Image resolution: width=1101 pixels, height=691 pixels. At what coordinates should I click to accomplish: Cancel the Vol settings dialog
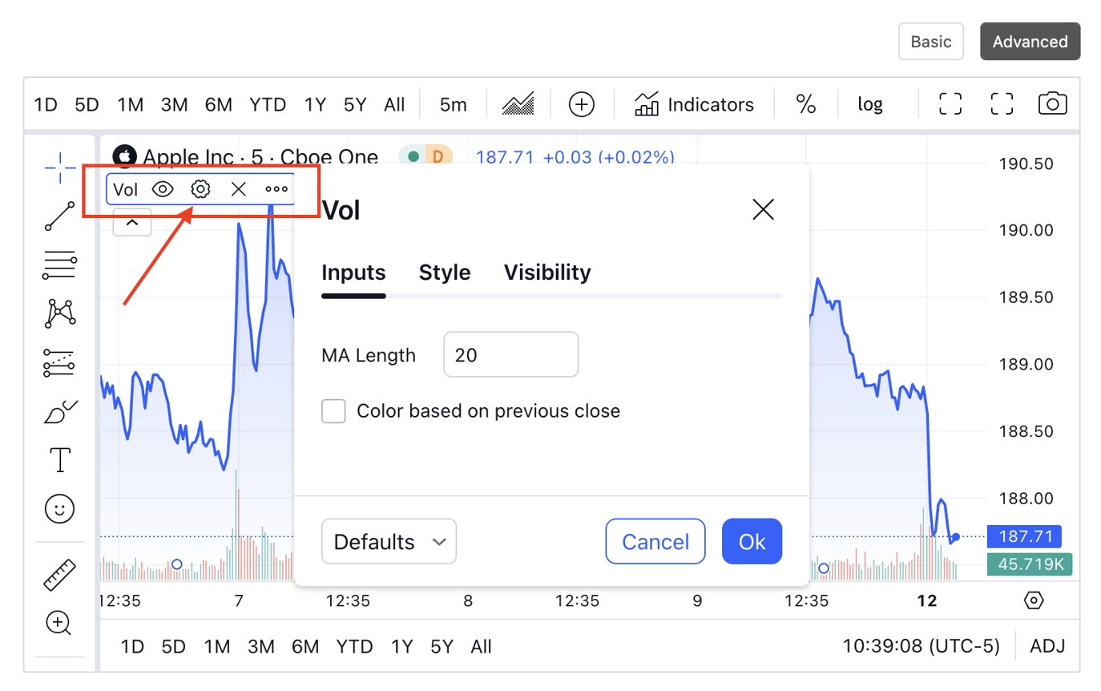pos(655,541)
